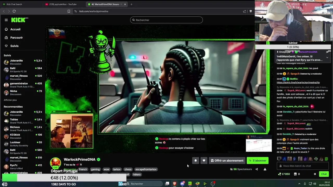The image size is (333, 187).
Task: Expand the pinned chat message chevron
Action: tap(327, 57)
